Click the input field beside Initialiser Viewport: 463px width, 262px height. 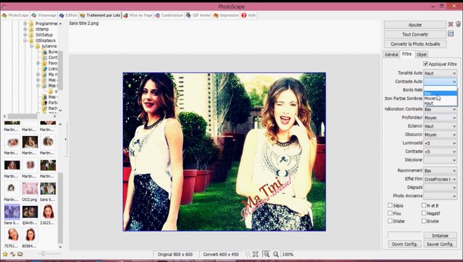point(404,236)
